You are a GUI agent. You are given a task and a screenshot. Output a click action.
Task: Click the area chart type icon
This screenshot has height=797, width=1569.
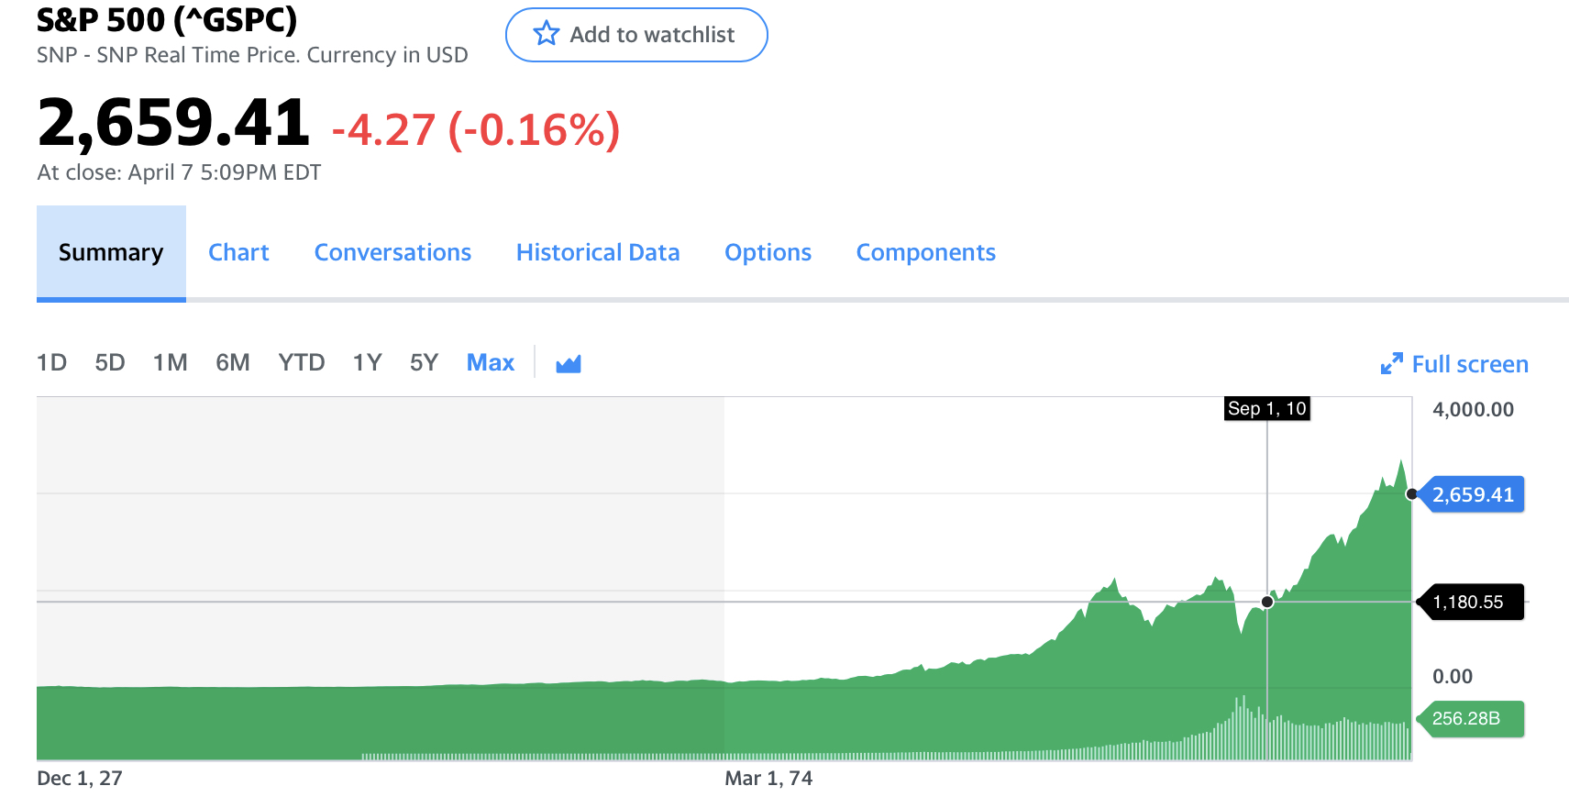[569, 364]
